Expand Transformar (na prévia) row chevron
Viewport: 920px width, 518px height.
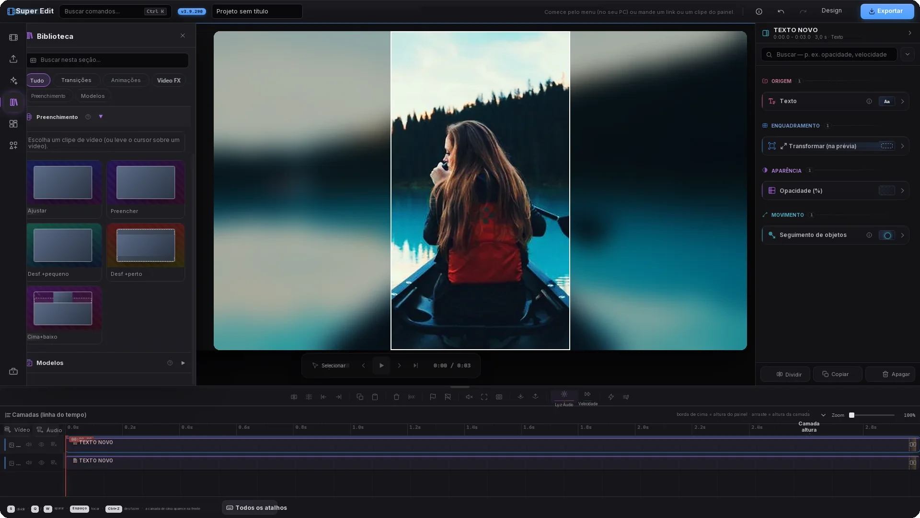[902, 146]
